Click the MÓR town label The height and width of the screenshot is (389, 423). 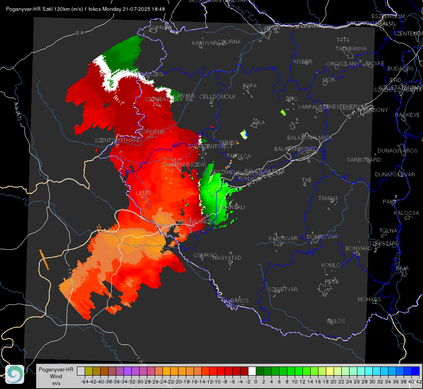coord(329,80)
